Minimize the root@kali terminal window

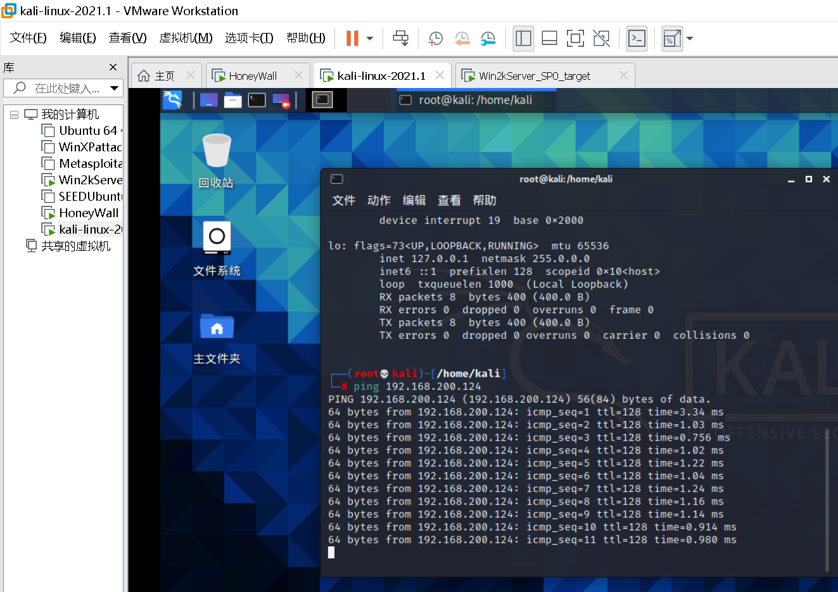click(x=791, y=180)
